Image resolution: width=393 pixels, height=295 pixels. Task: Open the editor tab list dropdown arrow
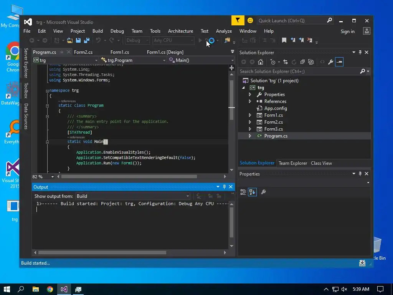[232, 52]
